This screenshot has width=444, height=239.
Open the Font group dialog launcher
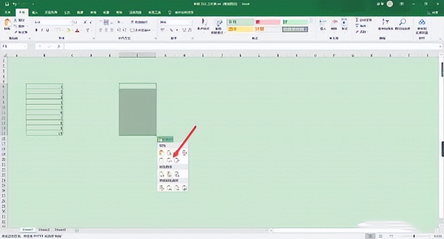[94, 39]
